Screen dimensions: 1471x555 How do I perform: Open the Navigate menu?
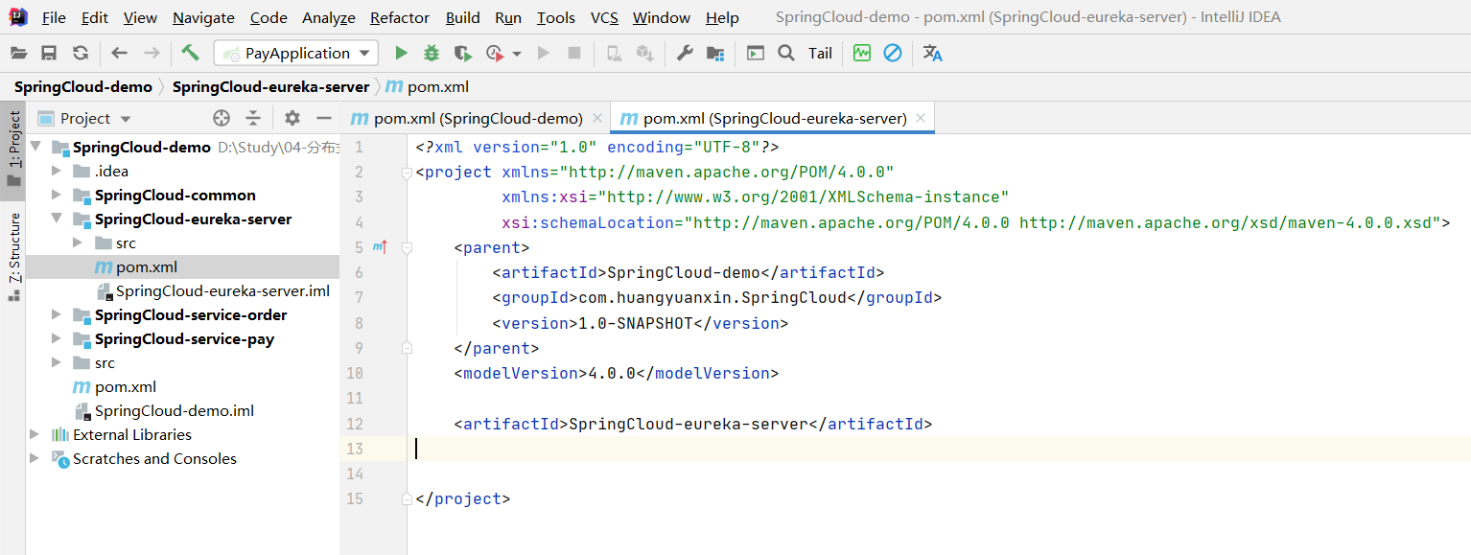(x=203, y=17)
